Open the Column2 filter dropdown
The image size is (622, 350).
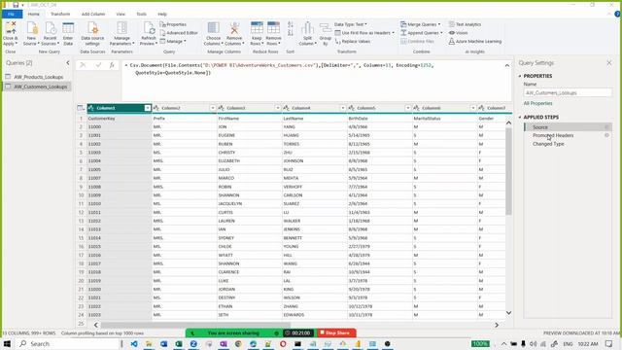(212, 108)
